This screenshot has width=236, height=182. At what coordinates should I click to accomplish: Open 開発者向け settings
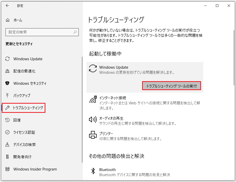[x=22, y=157]
